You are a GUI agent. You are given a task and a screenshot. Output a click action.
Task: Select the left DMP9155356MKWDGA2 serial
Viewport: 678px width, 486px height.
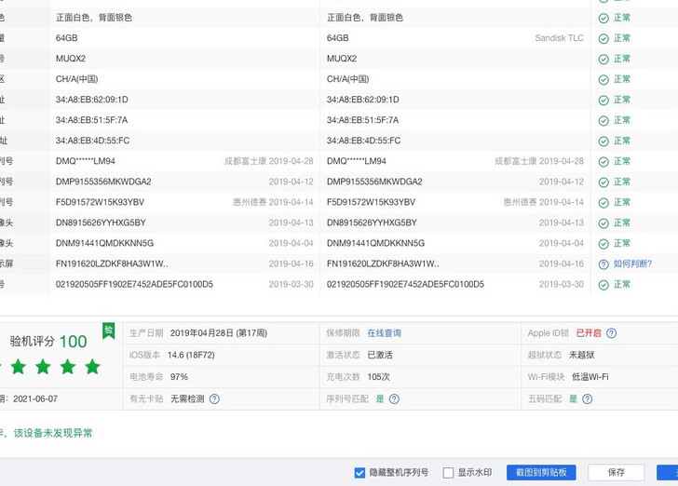[x=103, y=182]
